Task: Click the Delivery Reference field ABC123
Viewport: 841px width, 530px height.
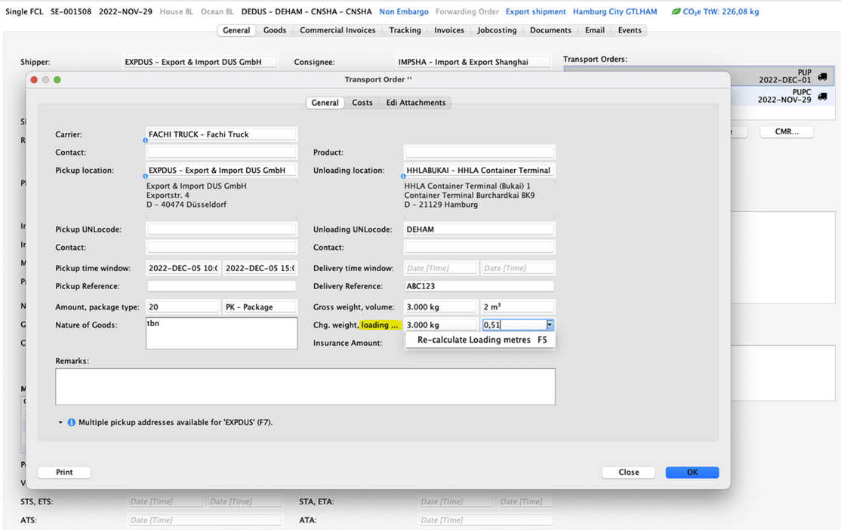Action: [x=479, y=286]
